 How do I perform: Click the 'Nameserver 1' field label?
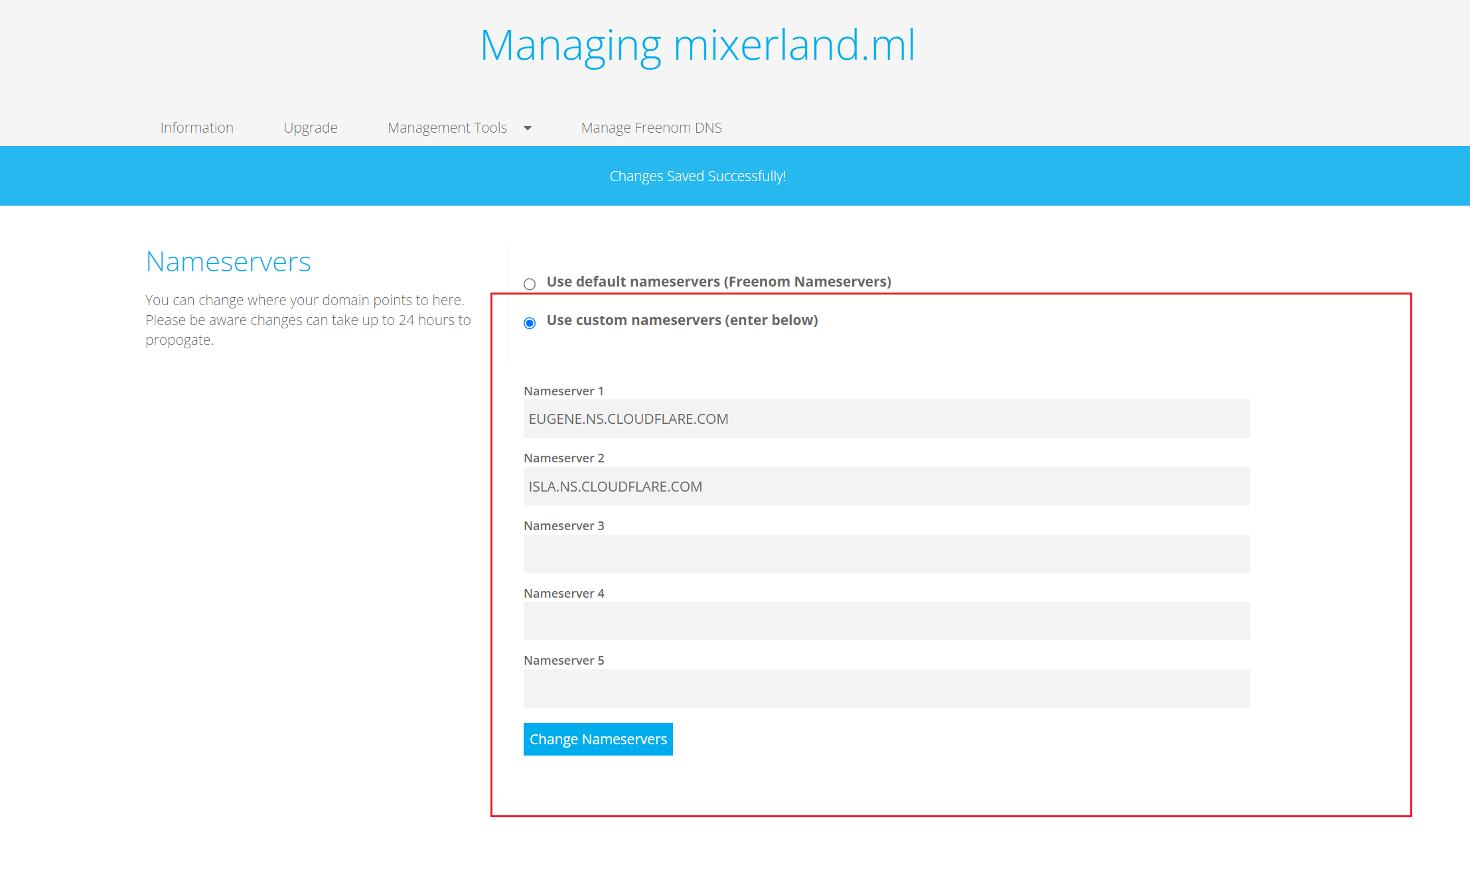563,391
